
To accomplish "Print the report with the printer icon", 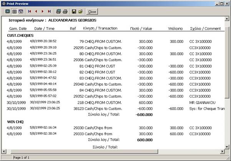I will [x=65, y=12].
